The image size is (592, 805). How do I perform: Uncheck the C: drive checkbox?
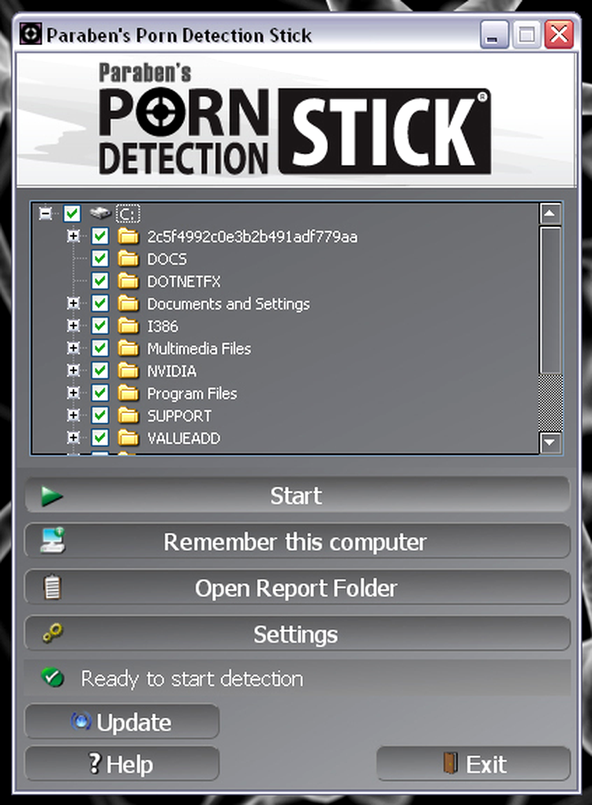point(72,213)
